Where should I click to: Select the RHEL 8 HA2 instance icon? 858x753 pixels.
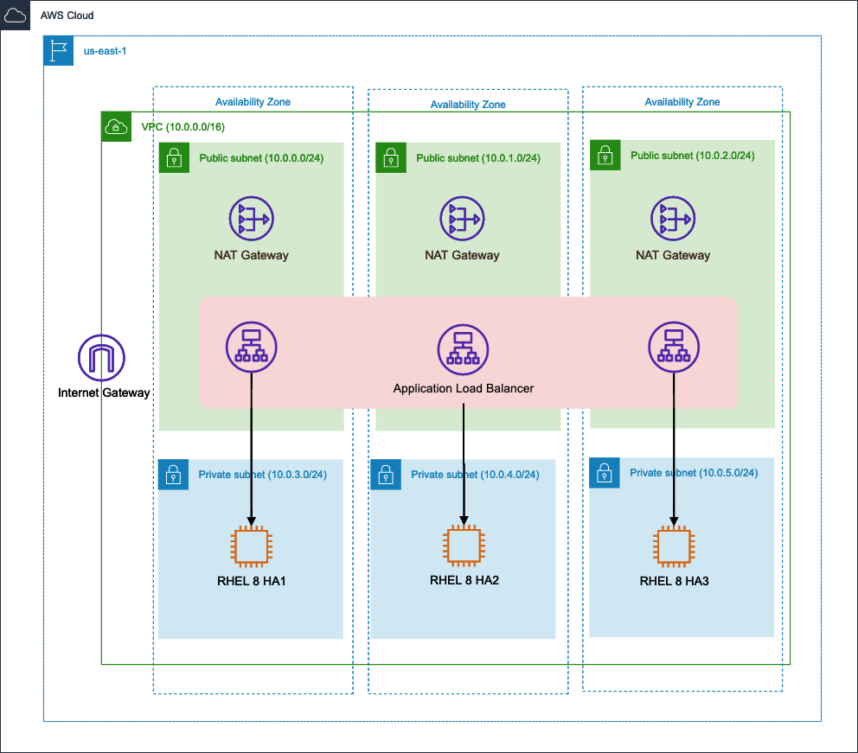(x=463, y=546)
